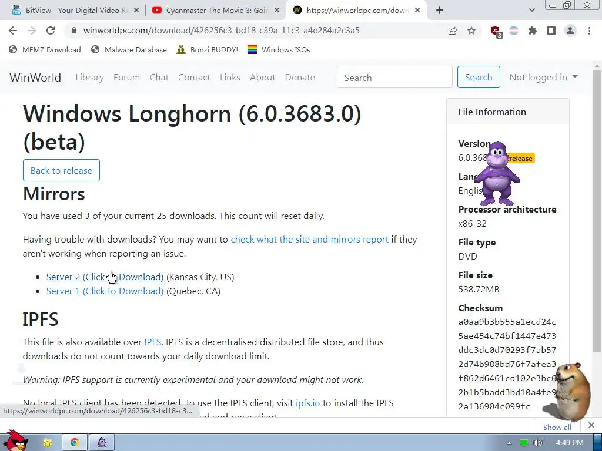Go back to the previous page
Viewport: 602px width, 451px height.
(x=13, y=31)
